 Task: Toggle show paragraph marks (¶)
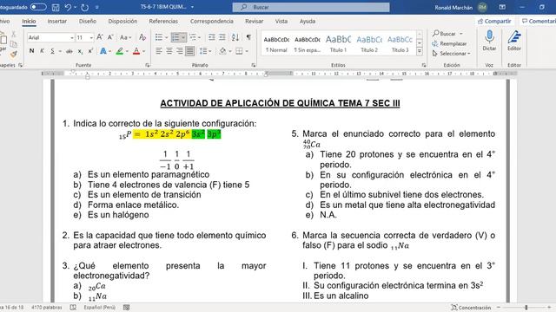point(248,37)
